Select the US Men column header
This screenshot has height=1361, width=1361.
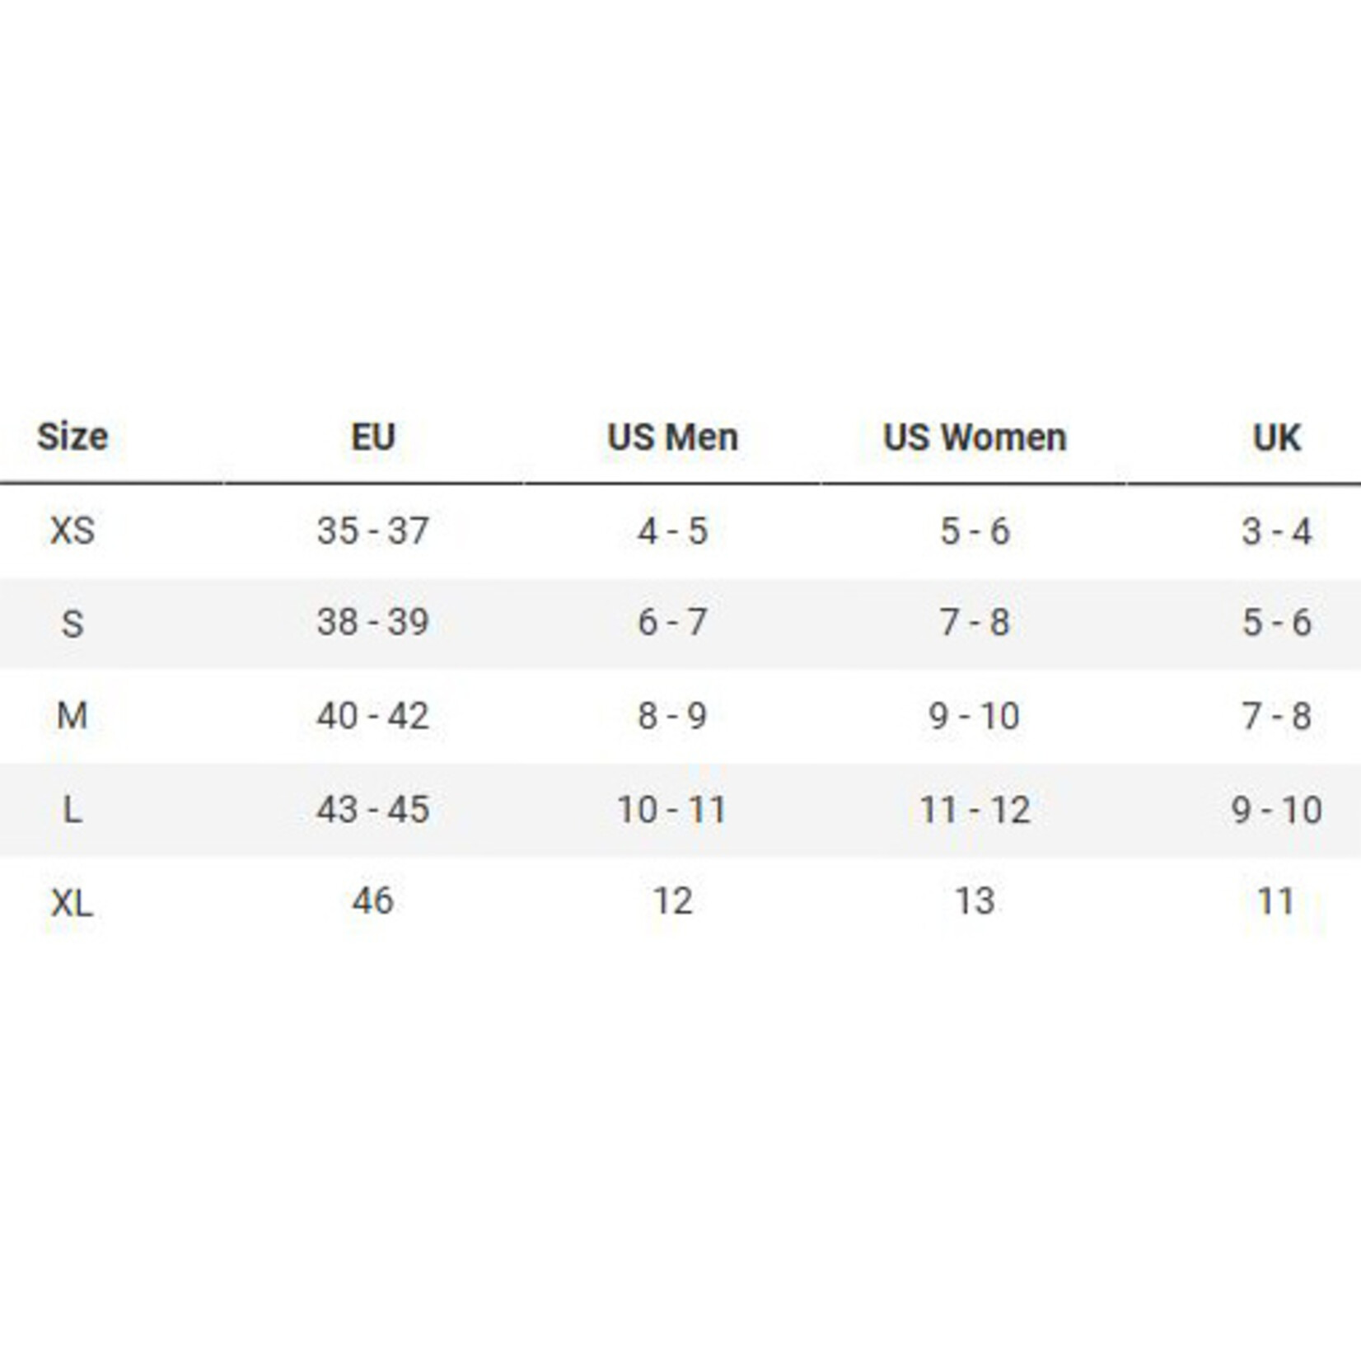672,437
